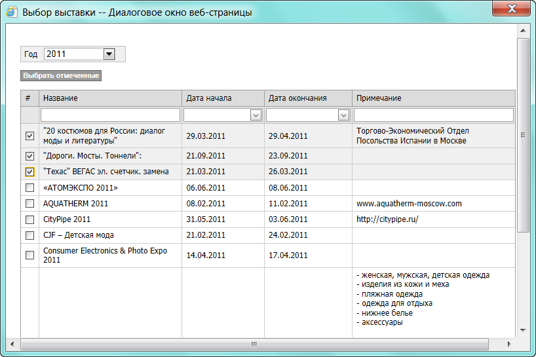The height and width of the screenshot is (357, 536).
Task: Select the AQUATHERM 2011 checkbox
Action: [x=29, y=204]
